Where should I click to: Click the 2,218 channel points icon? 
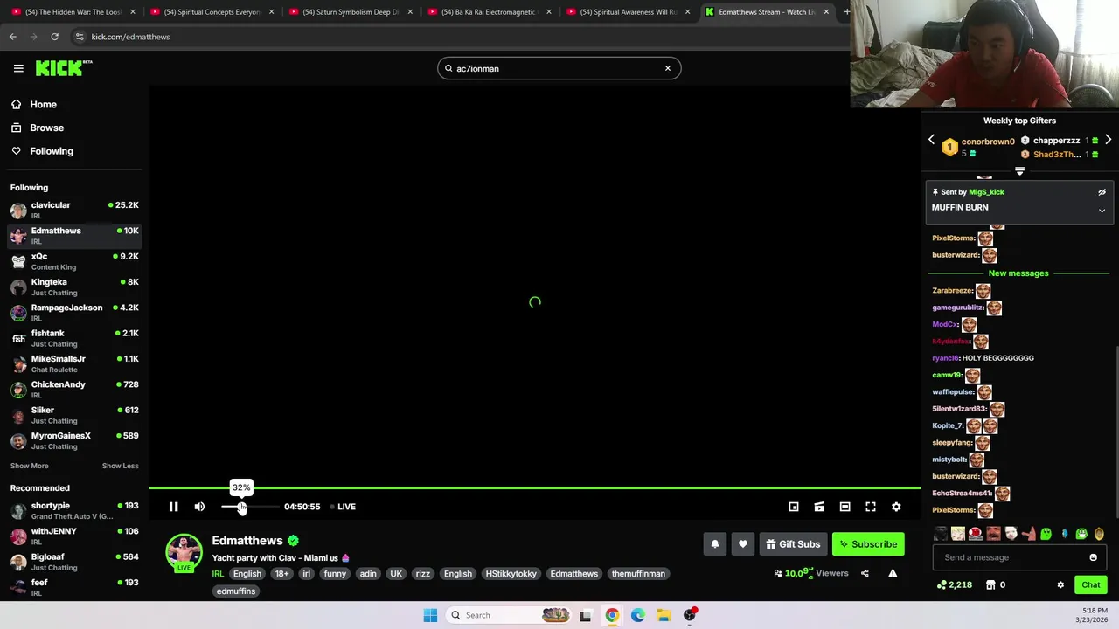point(954,585)
